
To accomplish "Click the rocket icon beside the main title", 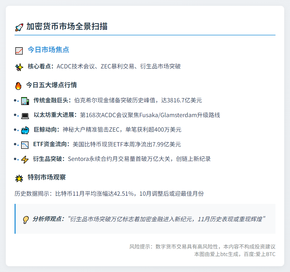I will (19, 27).
